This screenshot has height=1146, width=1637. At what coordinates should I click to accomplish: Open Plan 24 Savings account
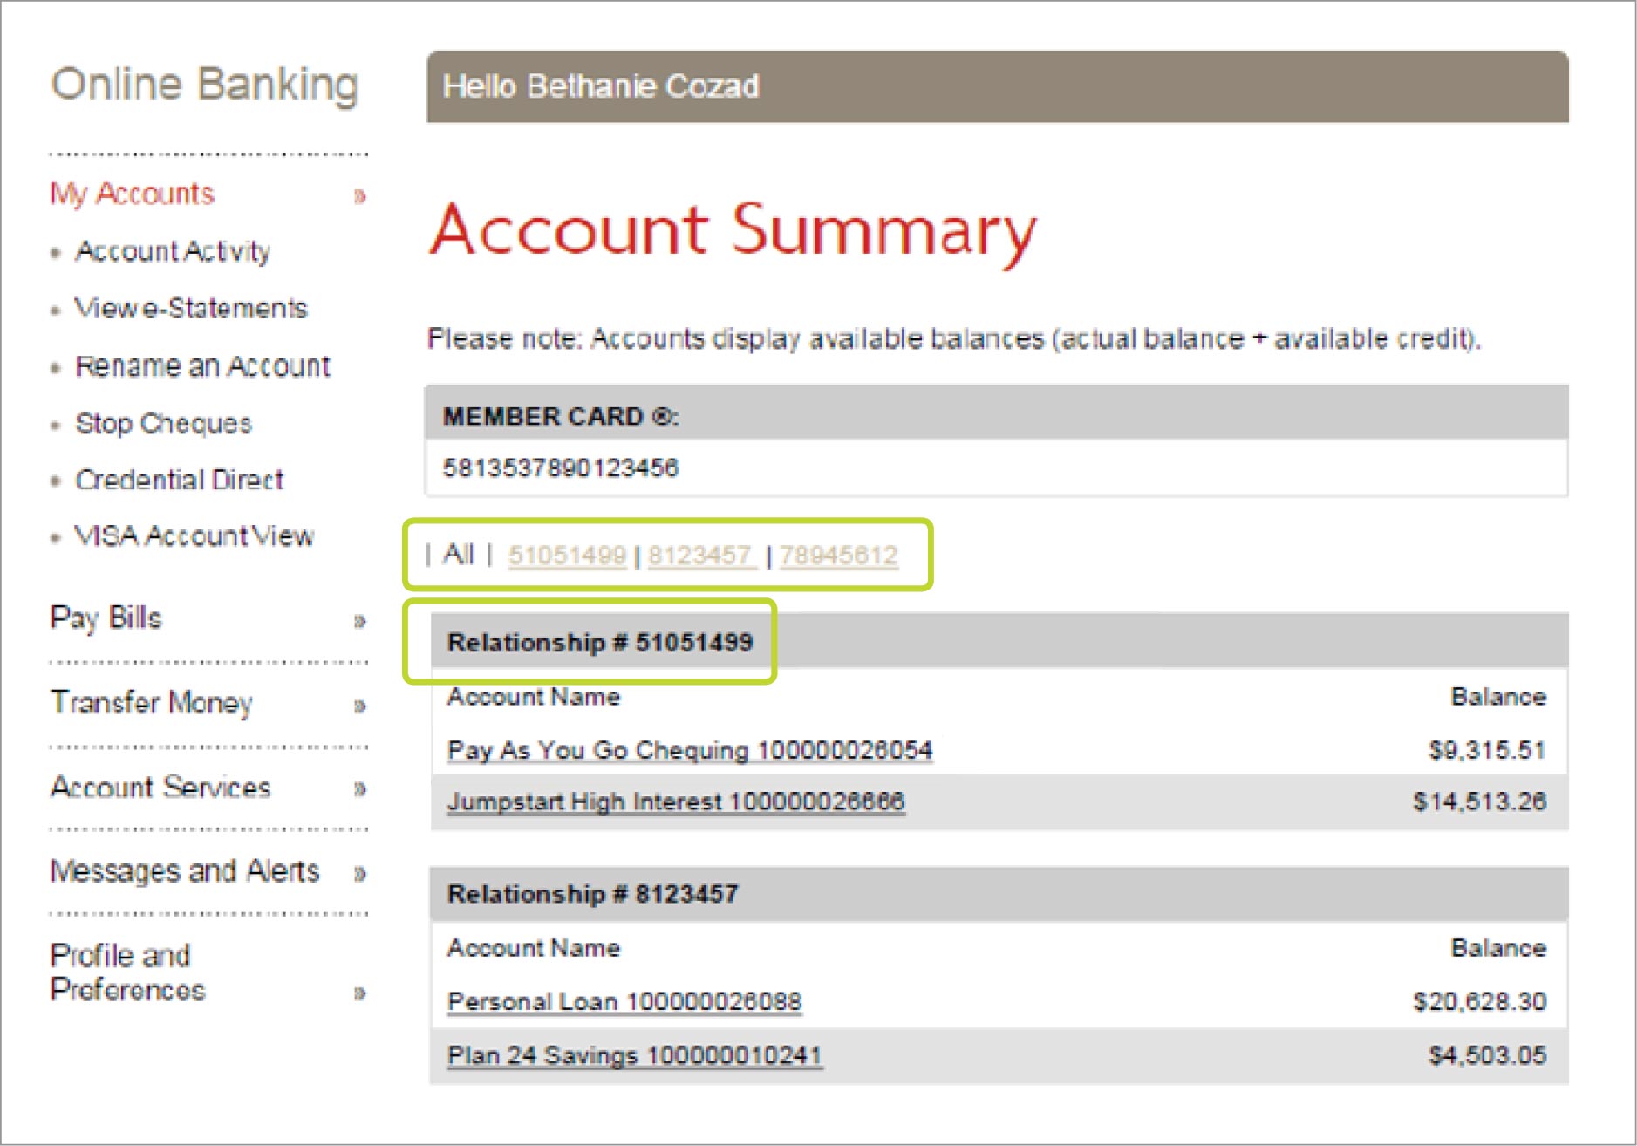pos(635,1055)
